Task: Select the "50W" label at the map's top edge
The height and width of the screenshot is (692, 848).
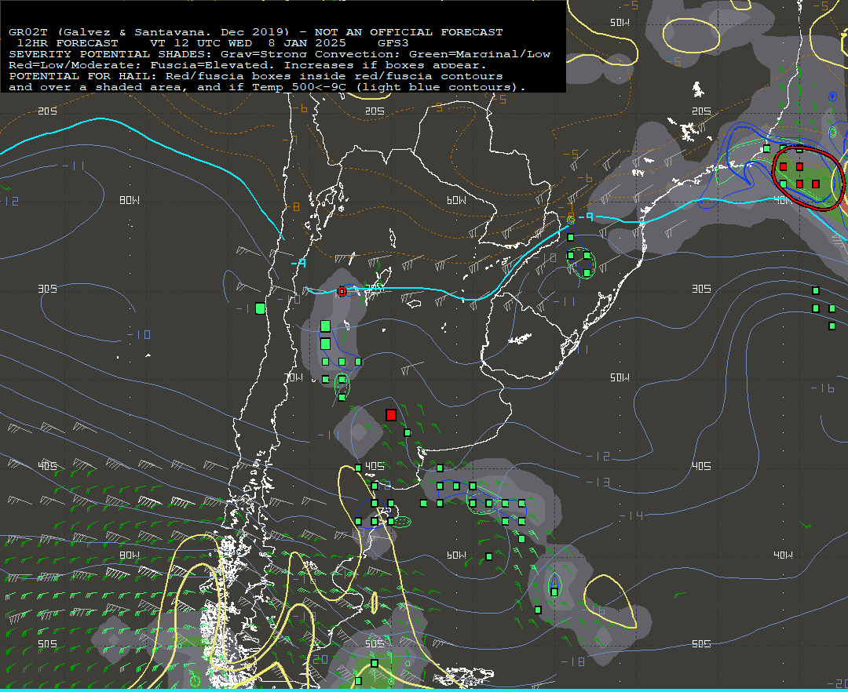Action: 620,23
